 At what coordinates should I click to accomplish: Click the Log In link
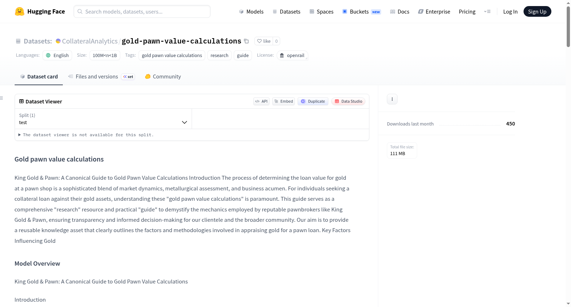point(510,11)
